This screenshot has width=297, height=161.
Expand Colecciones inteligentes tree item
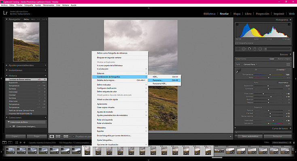pos(10,126)
